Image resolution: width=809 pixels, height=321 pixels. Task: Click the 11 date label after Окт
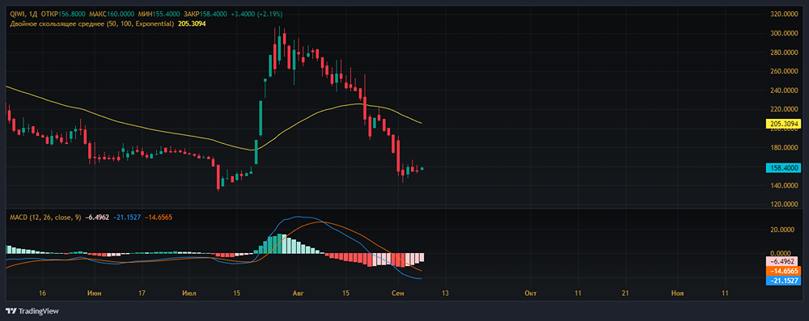[578, 294]
